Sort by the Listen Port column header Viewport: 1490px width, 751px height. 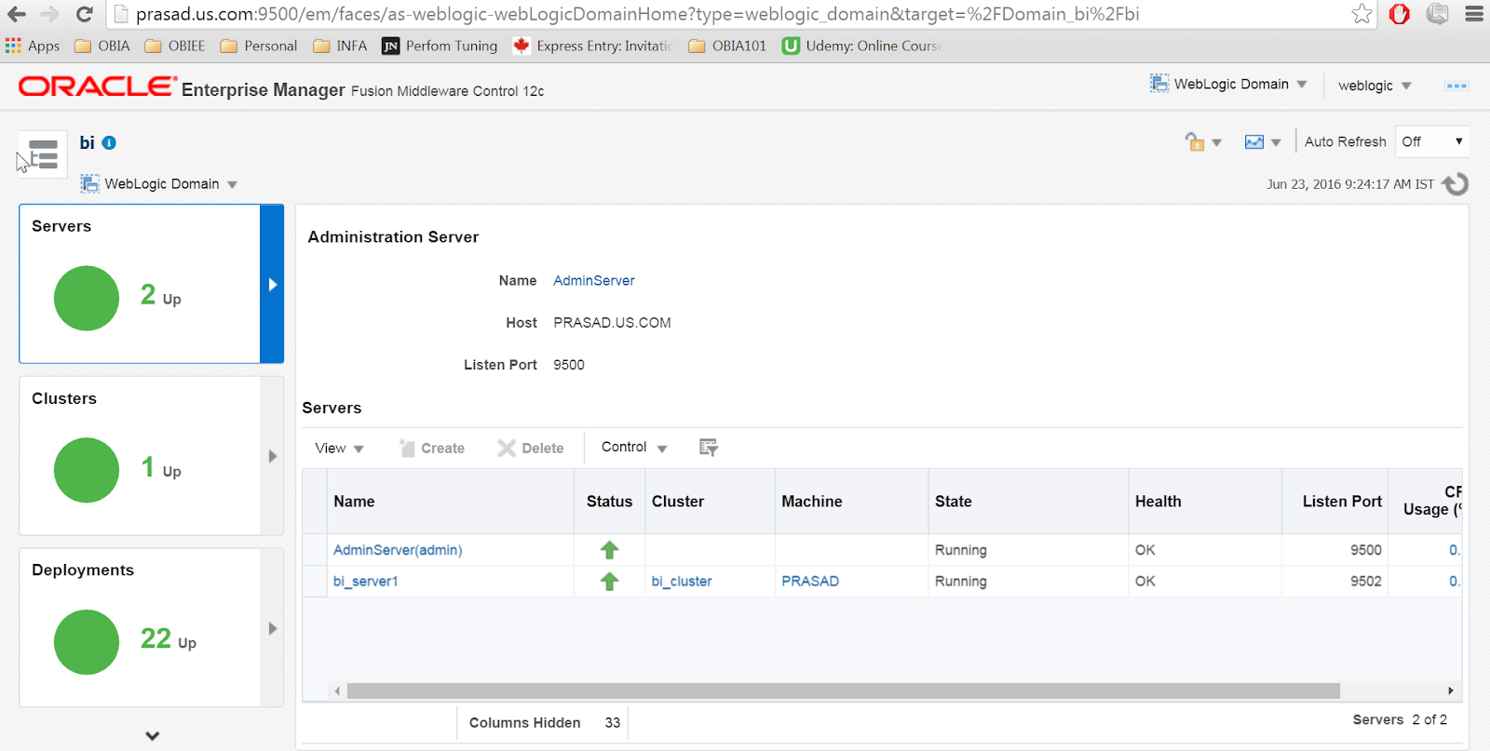tap(1335, 502)
